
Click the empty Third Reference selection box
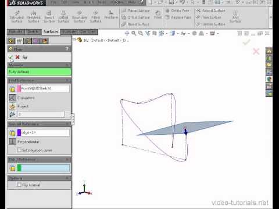tap(43, 168)
